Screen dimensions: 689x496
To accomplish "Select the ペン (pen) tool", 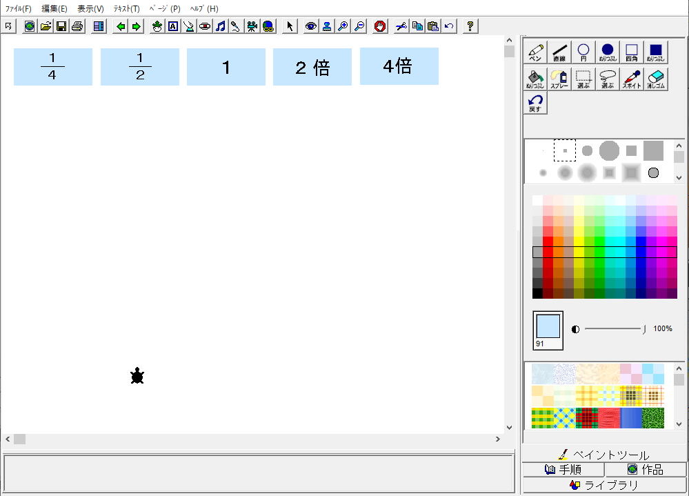I will pyautogui.click(x=535, y=52).
